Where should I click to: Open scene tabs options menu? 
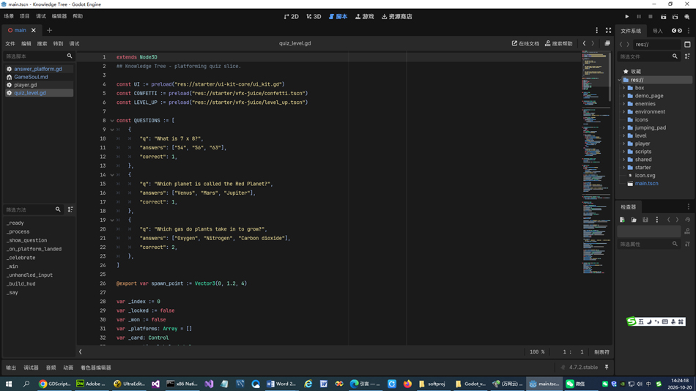(x=596, y=30)
